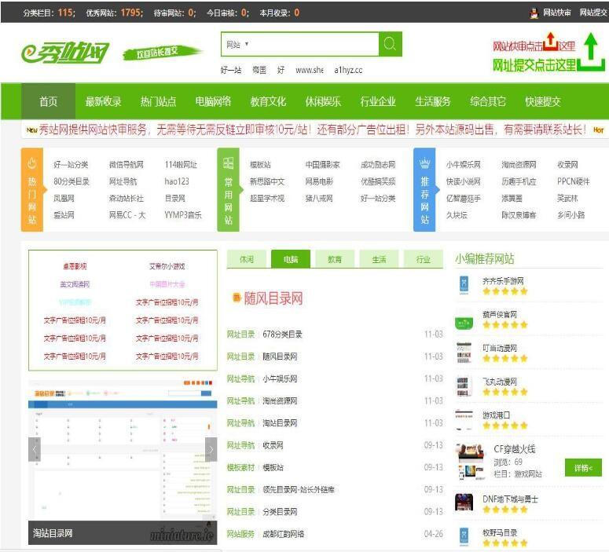The width and height of the screenshot is (609, 552).
Task: Click the a1hyz.cc suggested search keyword
Action: pos(348,70)
